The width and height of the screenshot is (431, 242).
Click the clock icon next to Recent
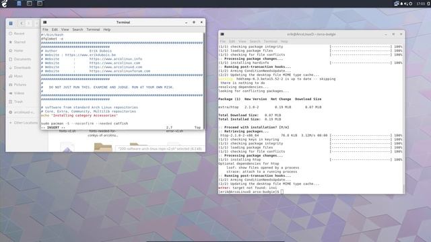[11, 34]
